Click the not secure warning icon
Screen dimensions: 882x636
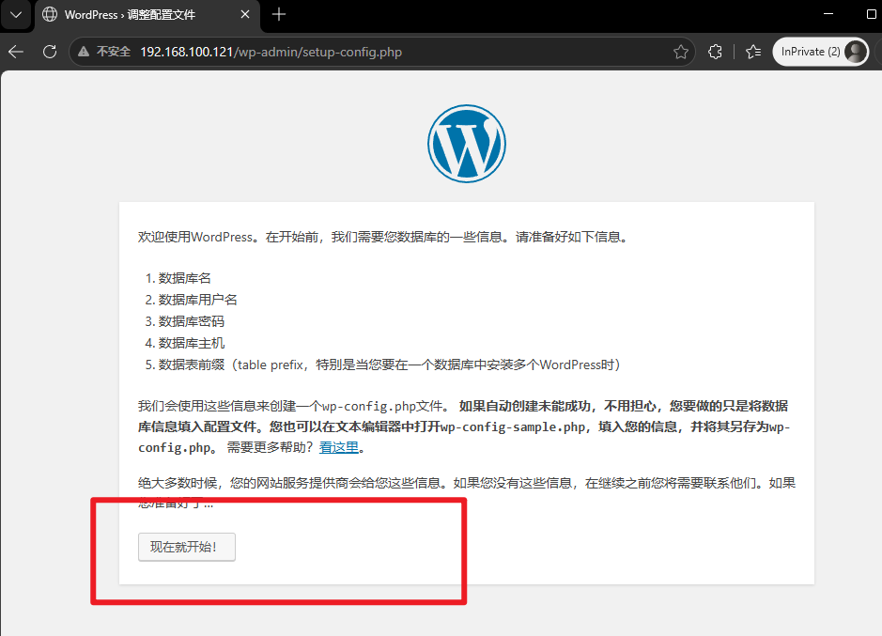tap(84, 52)
